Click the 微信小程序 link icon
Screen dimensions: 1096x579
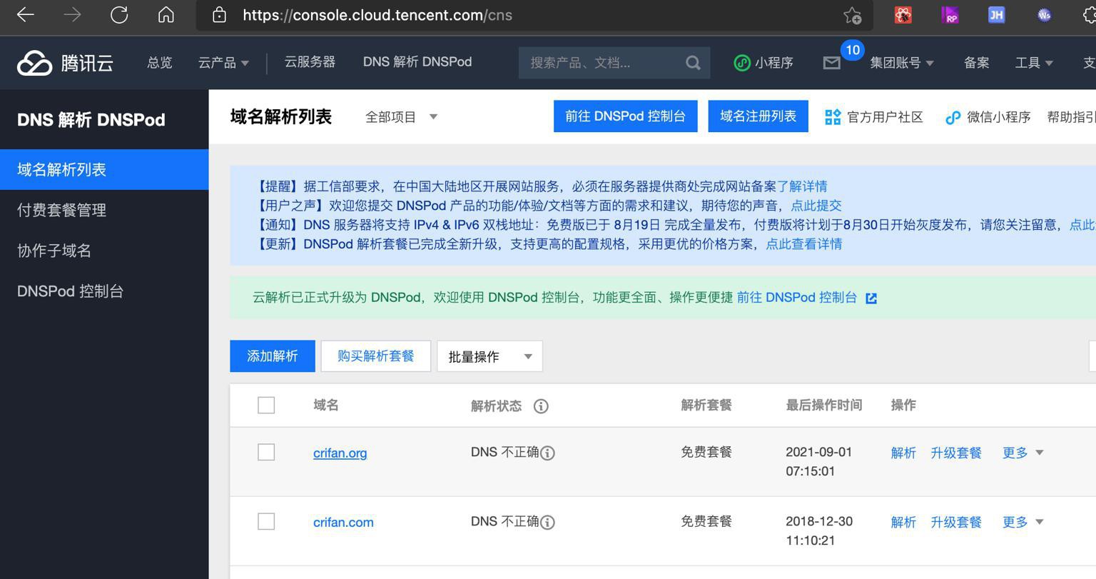coord(953,117)
